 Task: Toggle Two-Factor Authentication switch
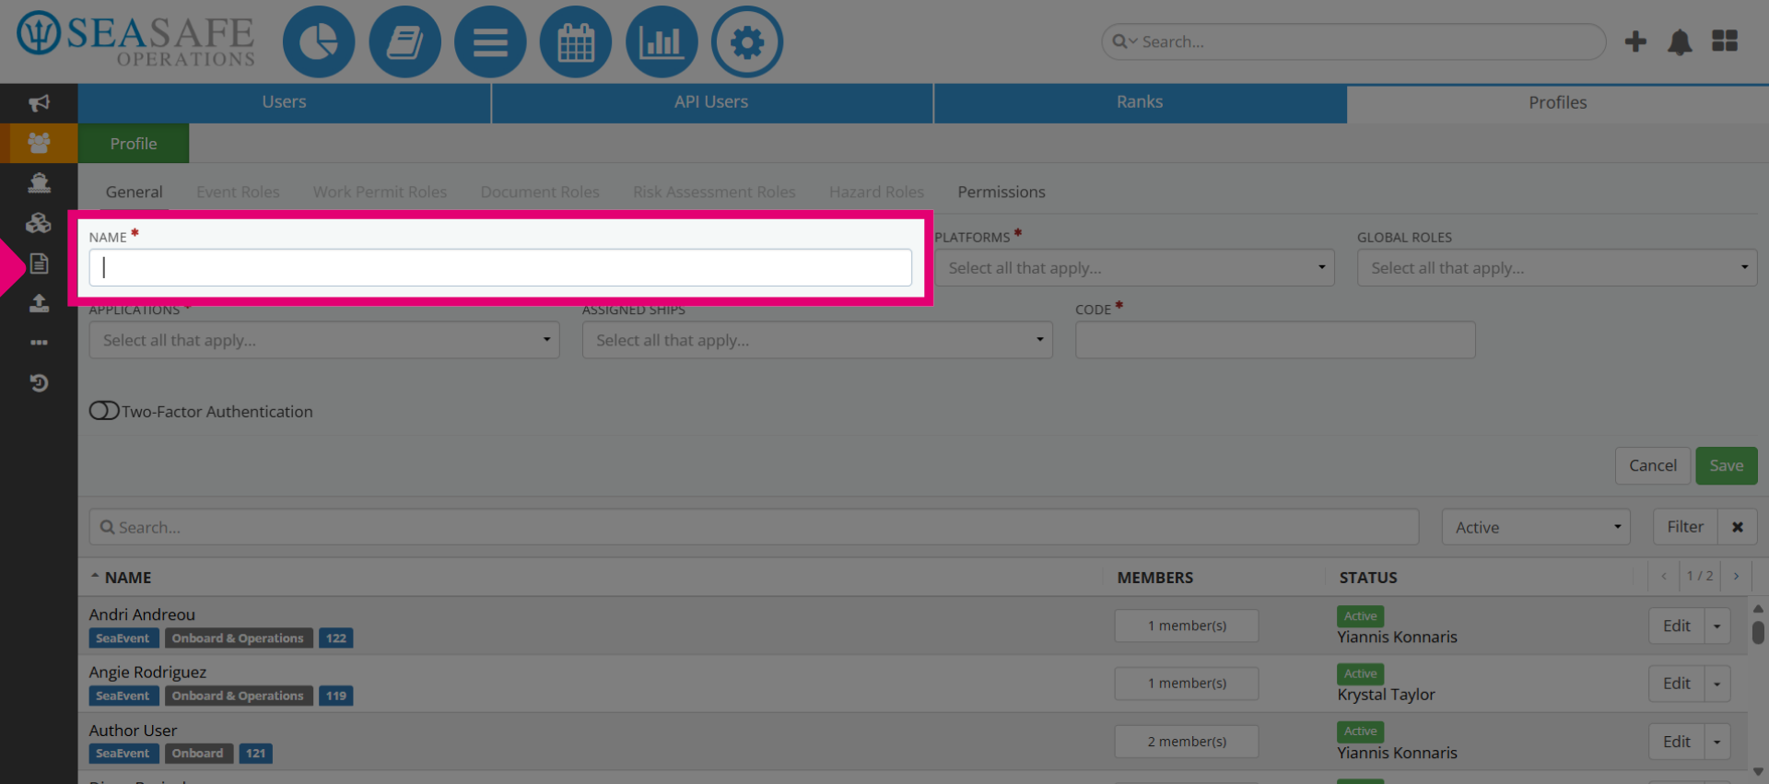[104, 411]
